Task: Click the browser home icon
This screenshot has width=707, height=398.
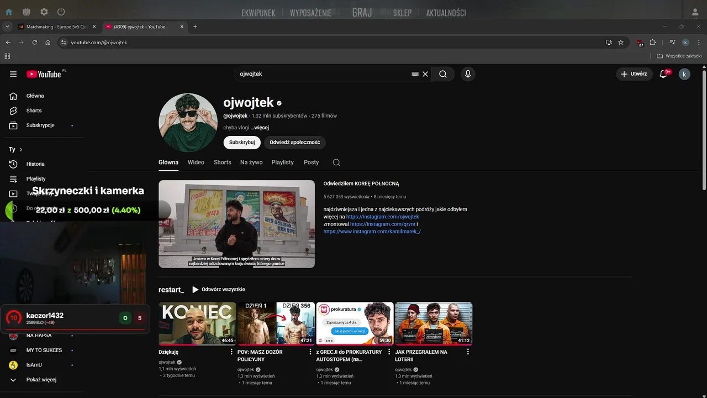Action: pos(48,43)
